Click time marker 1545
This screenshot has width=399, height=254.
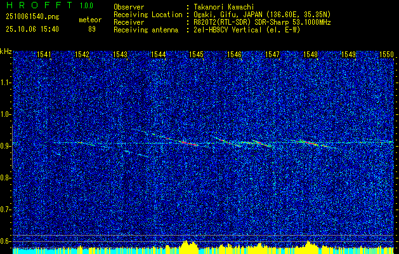point(197,55)
